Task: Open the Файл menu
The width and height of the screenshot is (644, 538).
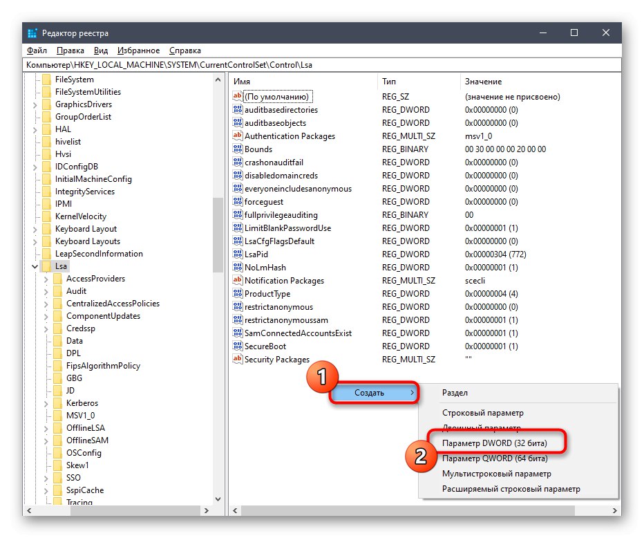Action: [37, 50]
